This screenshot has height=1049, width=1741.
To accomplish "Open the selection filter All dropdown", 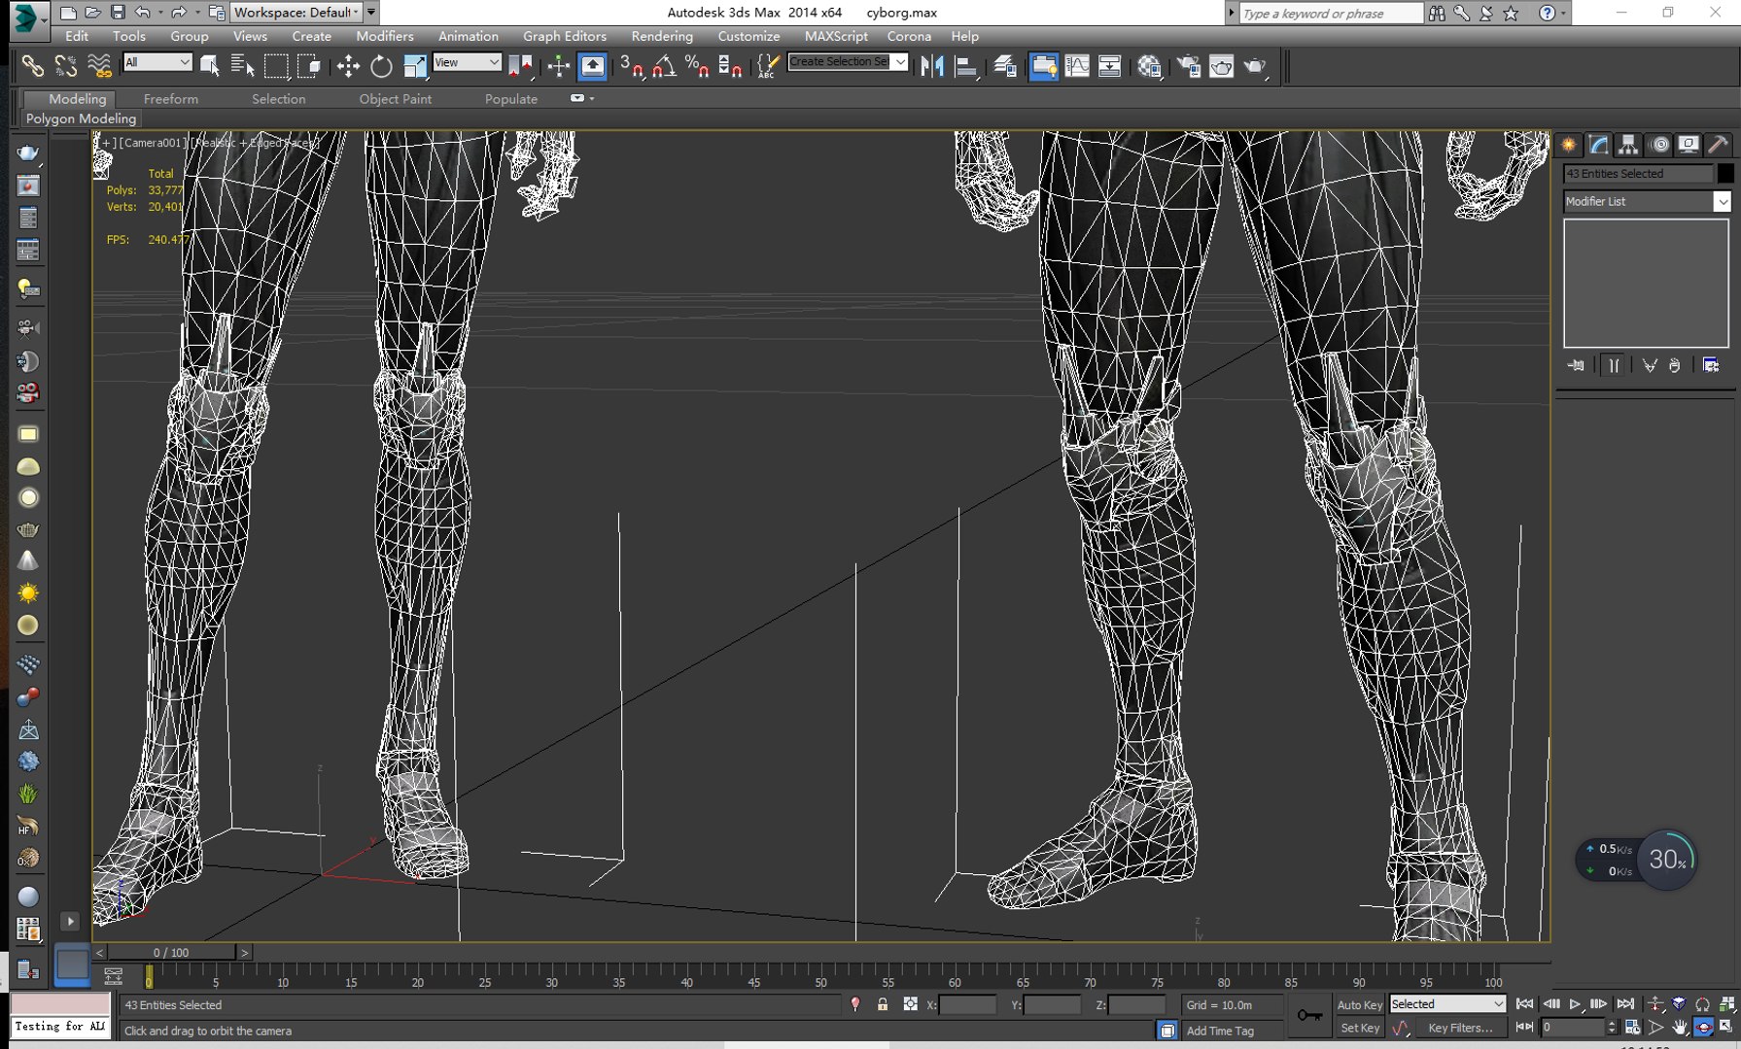I will [157, 62].
